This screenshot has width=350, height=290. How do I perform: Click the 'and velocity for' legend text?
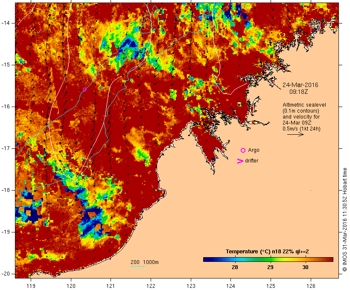(x=301, y=117)
